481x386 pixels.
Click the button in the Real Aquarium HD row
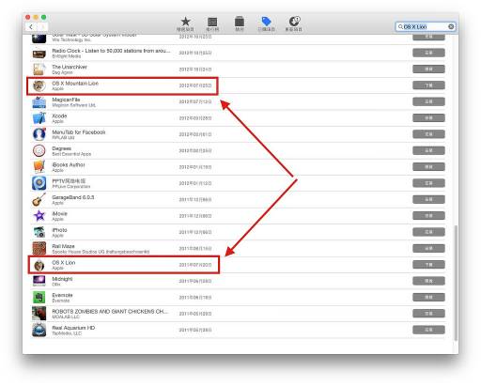[x=428, y=330]
